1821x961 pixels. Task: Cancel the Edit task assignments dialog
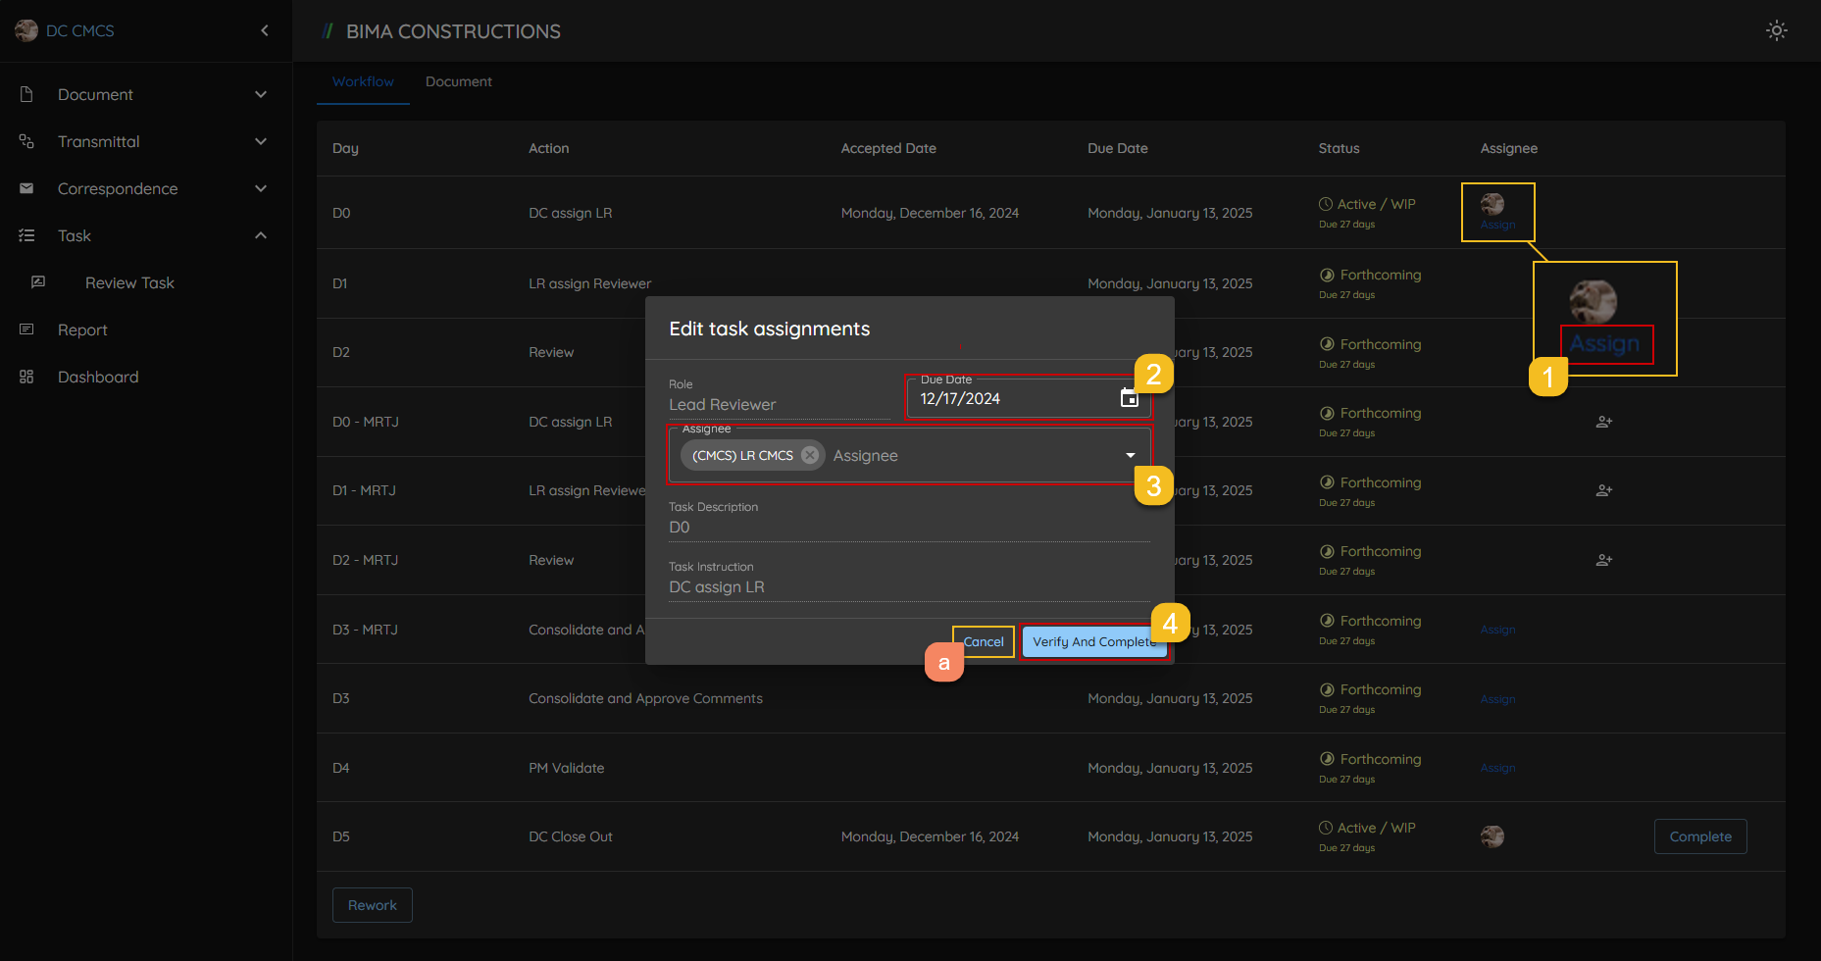984,641
